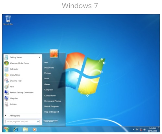Open Internet Explorer from taskbar

coord(16,129)
